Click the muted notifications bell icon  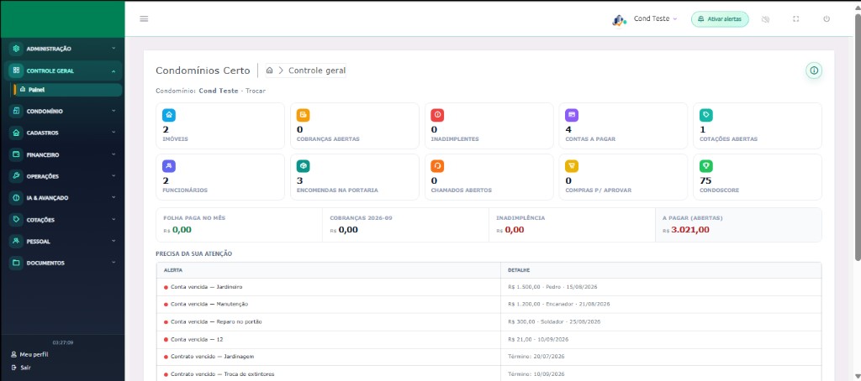[765, 19]
